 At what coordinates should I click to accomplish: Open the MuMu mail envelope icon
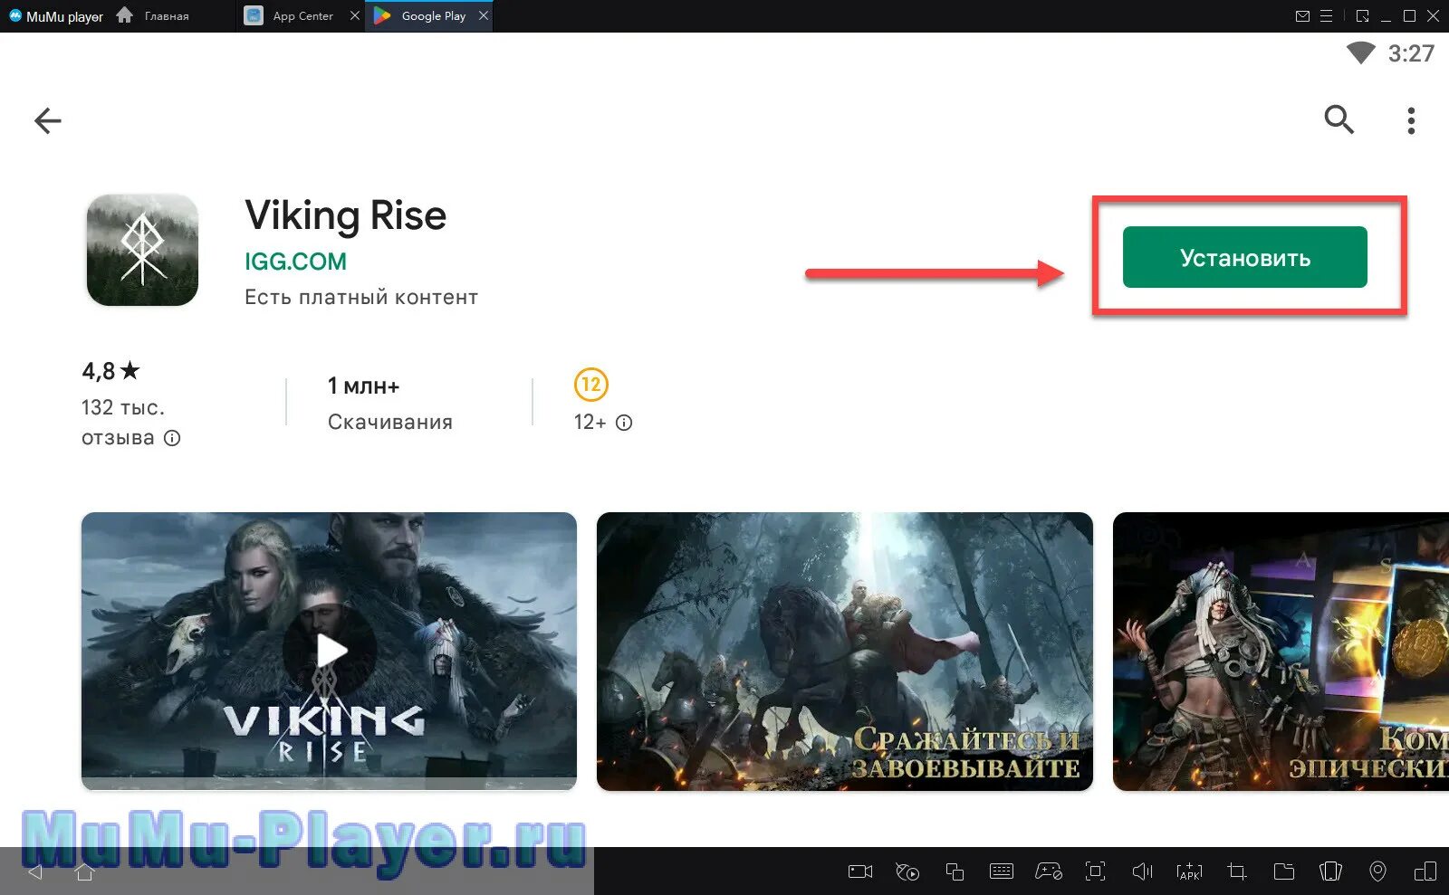coord(1302,15)
